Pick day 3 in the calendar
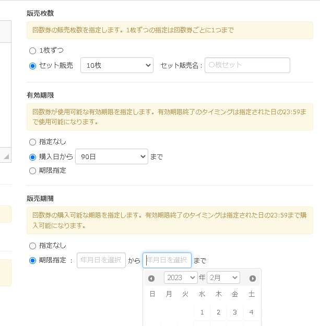Screen dimensions: 320x326 point(235,312)
